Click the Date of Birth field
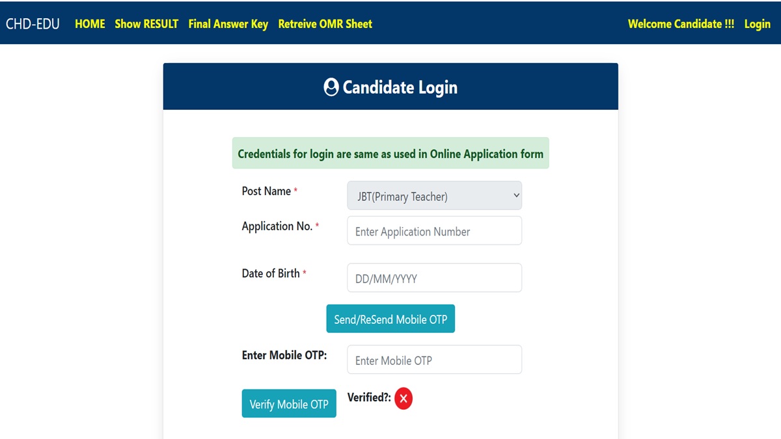This screenshot has height=439, width=781. (434, 278)
